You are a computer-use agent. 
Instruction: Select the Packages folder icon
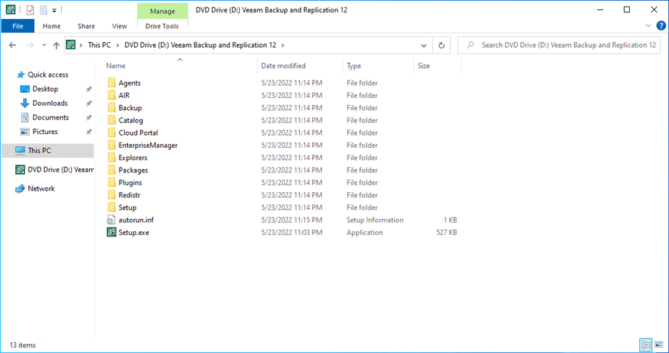(112, 170)
